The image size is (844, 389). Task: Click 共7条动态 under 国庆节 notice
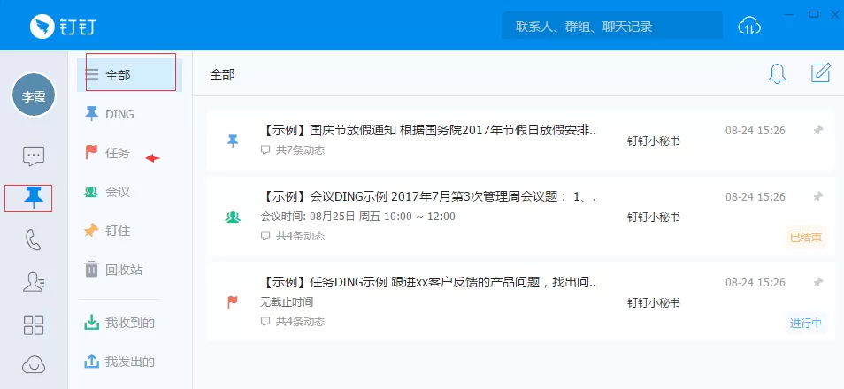(293, 150)
